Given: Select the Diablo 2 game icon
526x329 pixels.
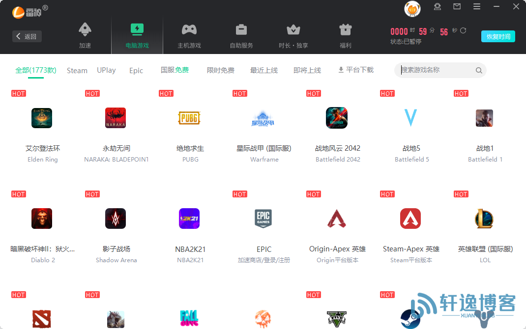Looking at the screenshot, I should pyautogui.click(x=42, y=219).
